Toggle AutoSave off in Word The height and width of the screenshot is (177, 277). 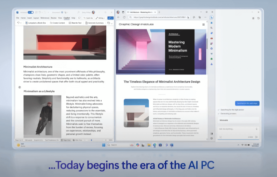(x=30, y=12)
